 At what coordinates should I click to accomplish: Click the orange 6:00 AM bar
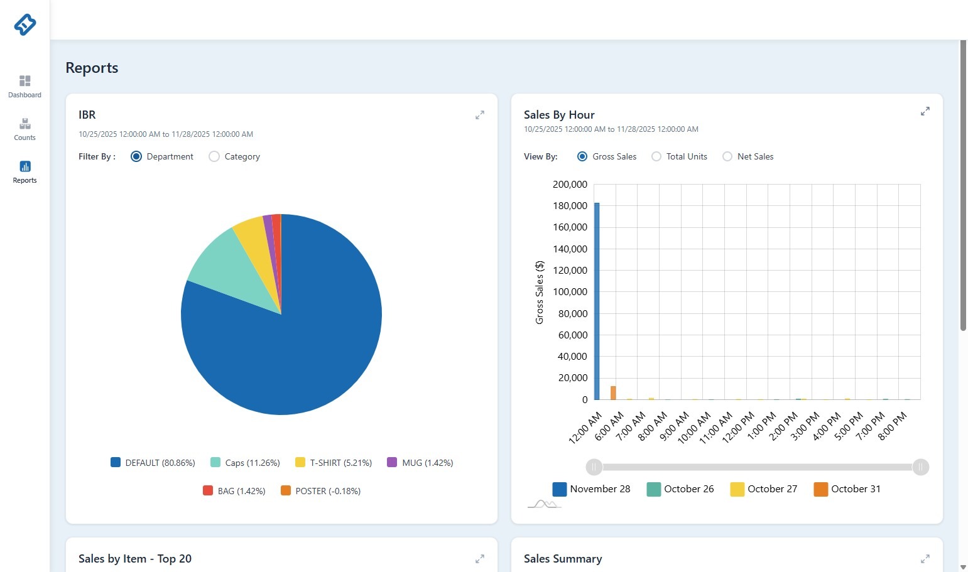[613, 392]
